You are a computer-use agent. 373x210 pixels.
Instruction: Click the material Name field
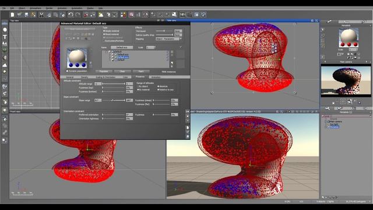coord(122,47)
